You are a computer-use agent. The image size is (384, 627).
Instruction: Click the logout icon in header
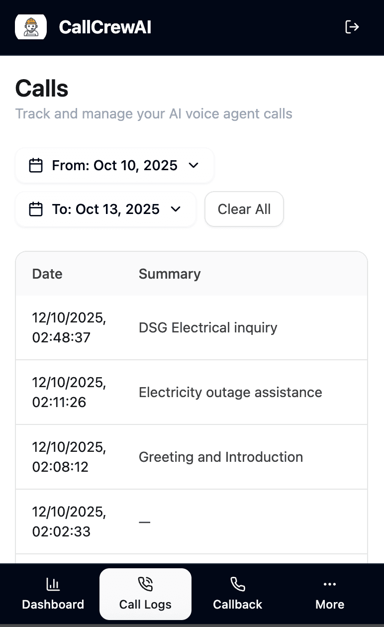click(352, 27)
